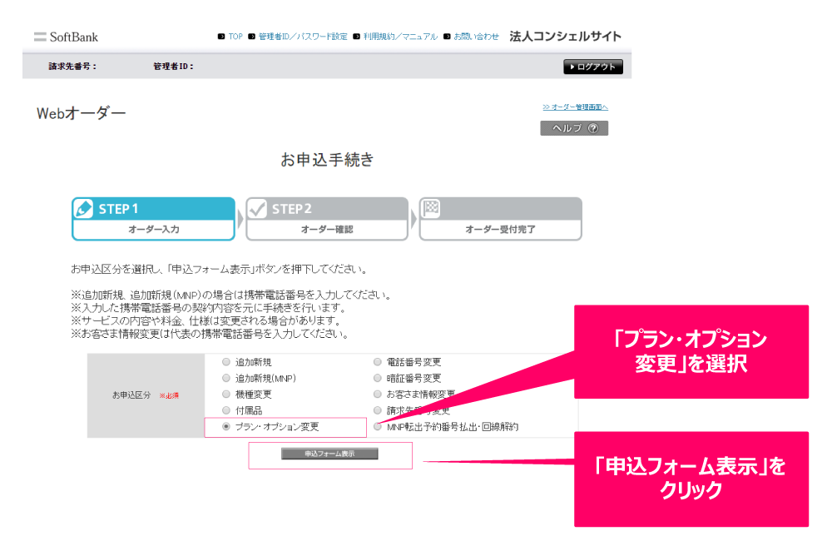832x541 pixels.
Task: Select the プラン・オプション変更 radio button
Action: pyautogui.click(x=226, y=426)
